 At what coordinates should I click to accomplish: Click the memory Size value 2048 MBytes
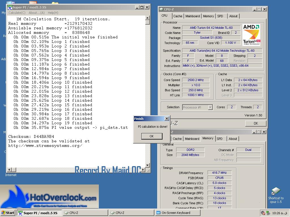coord(190,155)
